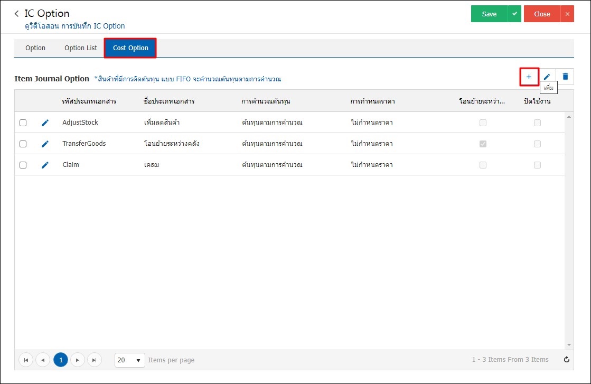Click the red Close button
The height and width of the screenshot is (384, 591).
(x=542, y=14)
